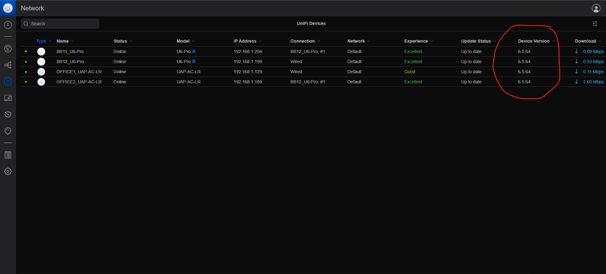The image size is (606, 274).
Task: Open the OFFICE1_UAP-AC-LR device name
Action: [79, 72]
